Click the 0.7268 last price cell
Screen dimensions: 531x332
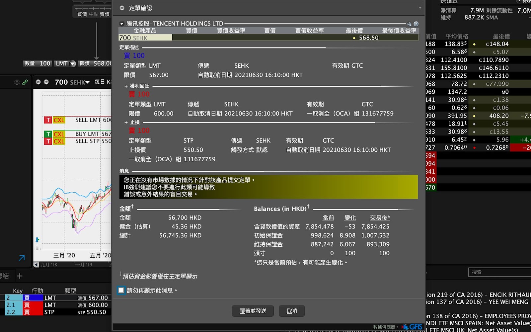(497, 147)
